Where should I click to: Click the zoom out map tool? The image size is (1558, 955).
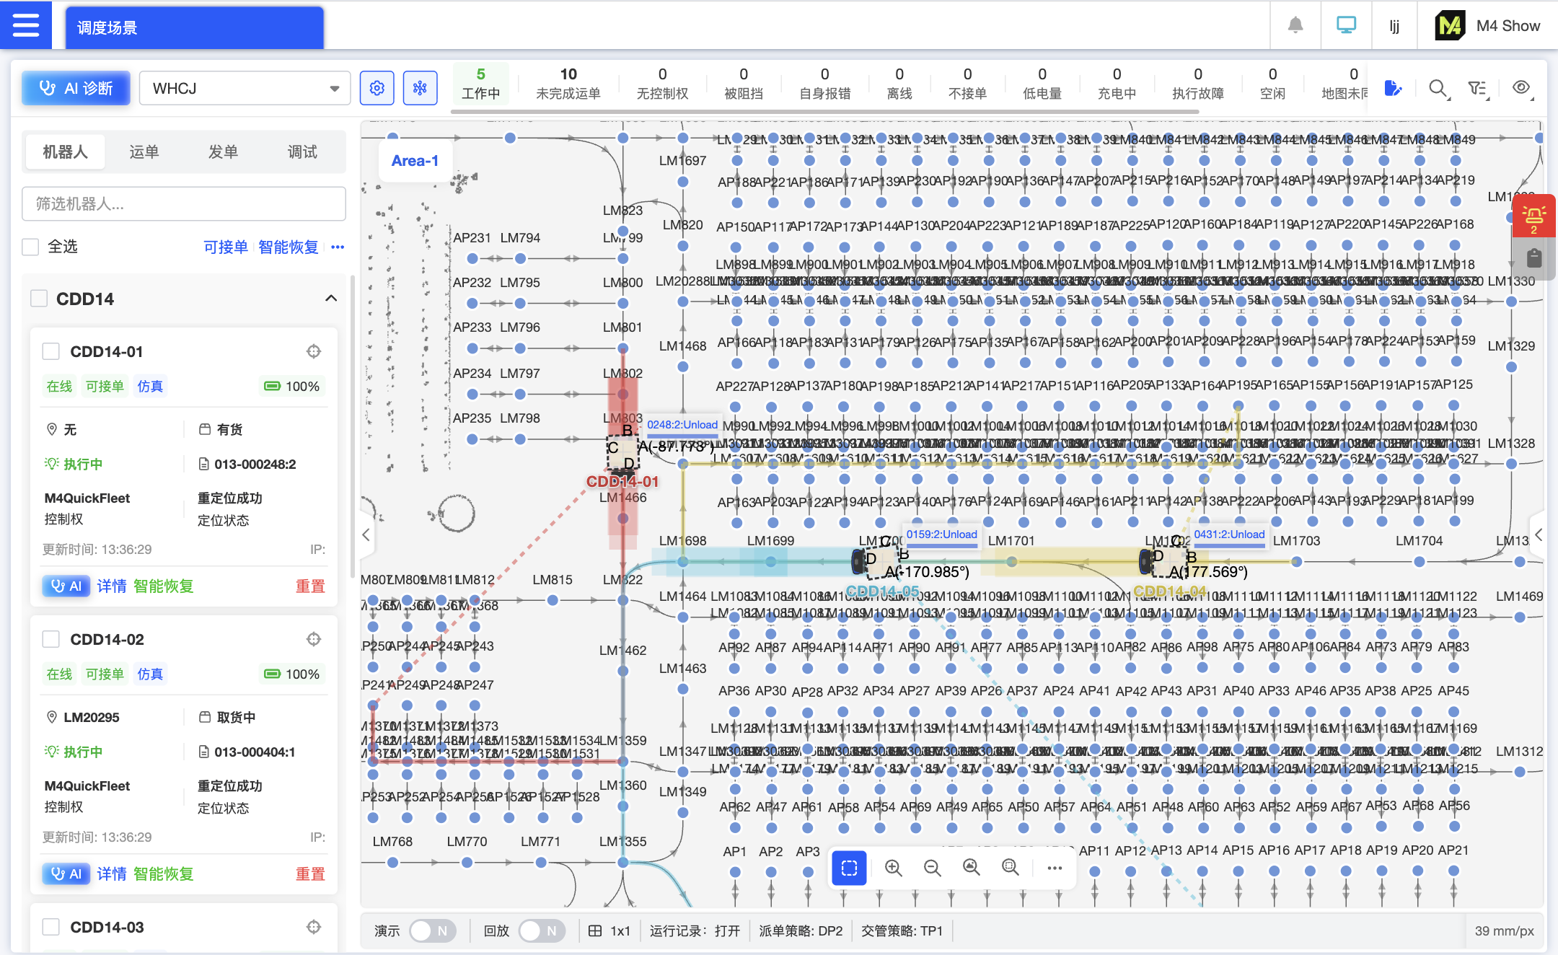click(932, 868)
